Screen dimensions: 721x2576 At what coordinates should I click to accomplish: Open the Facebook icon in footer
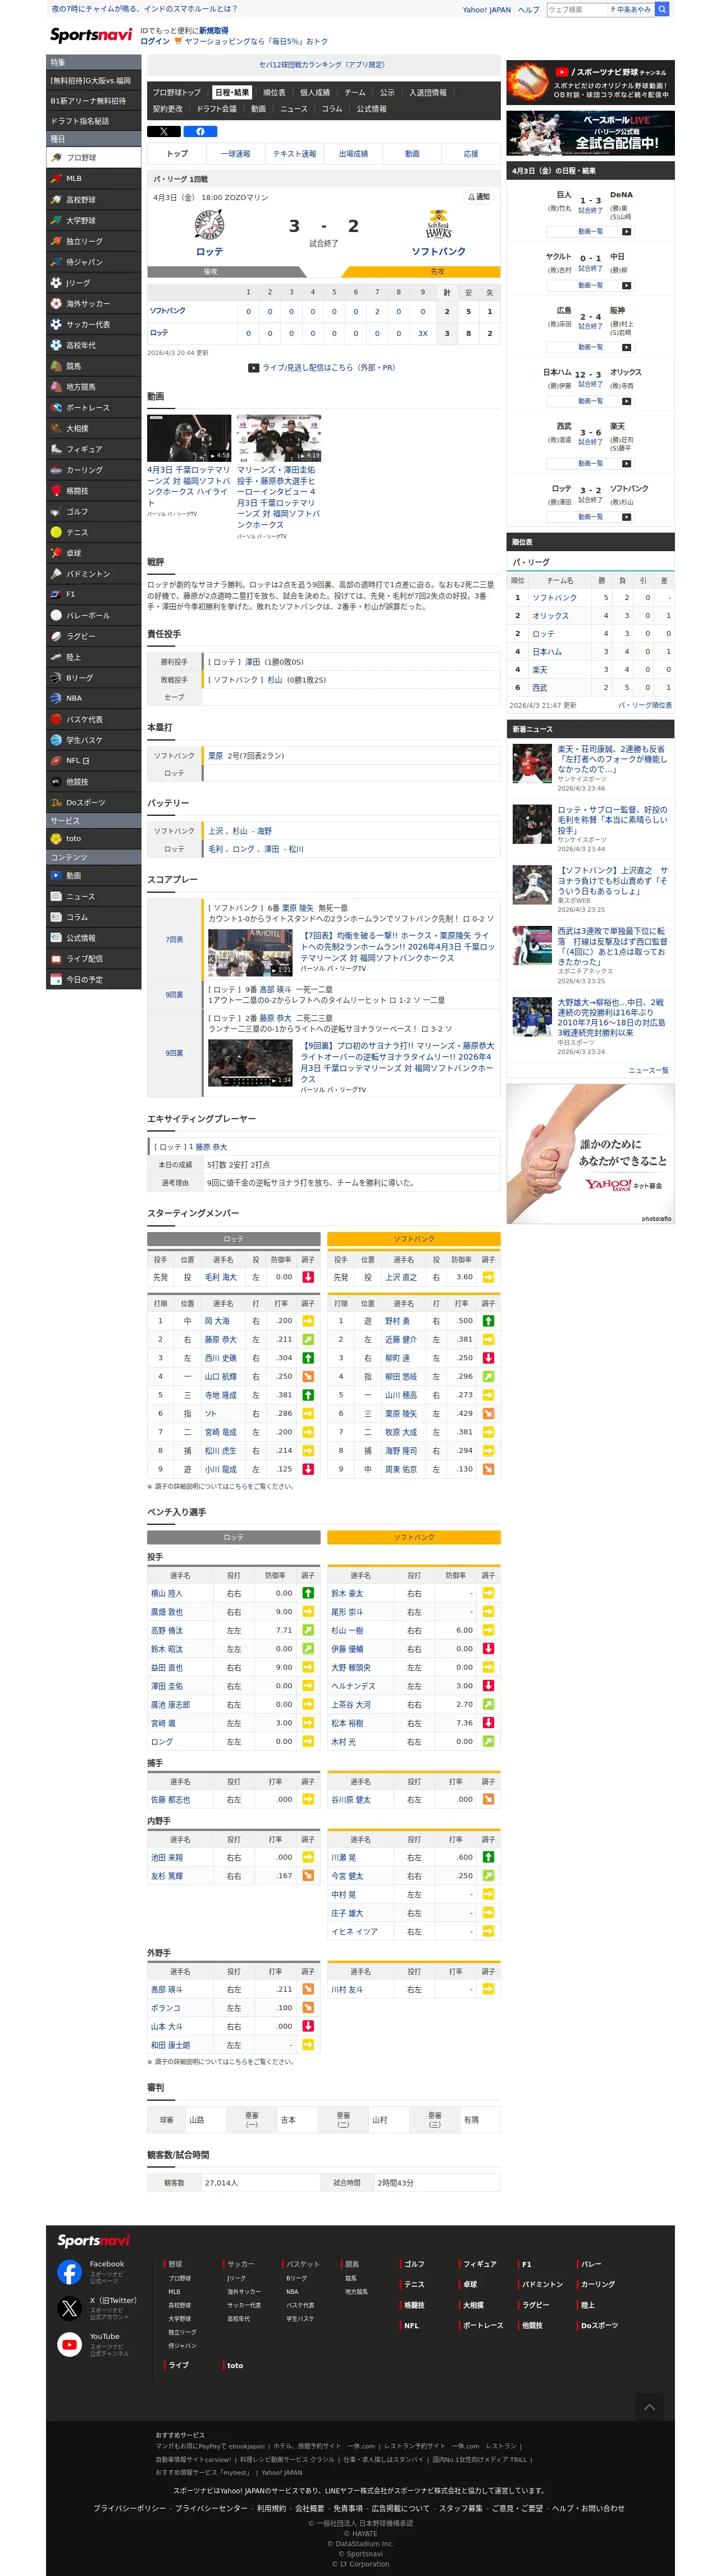(69, 2272)
